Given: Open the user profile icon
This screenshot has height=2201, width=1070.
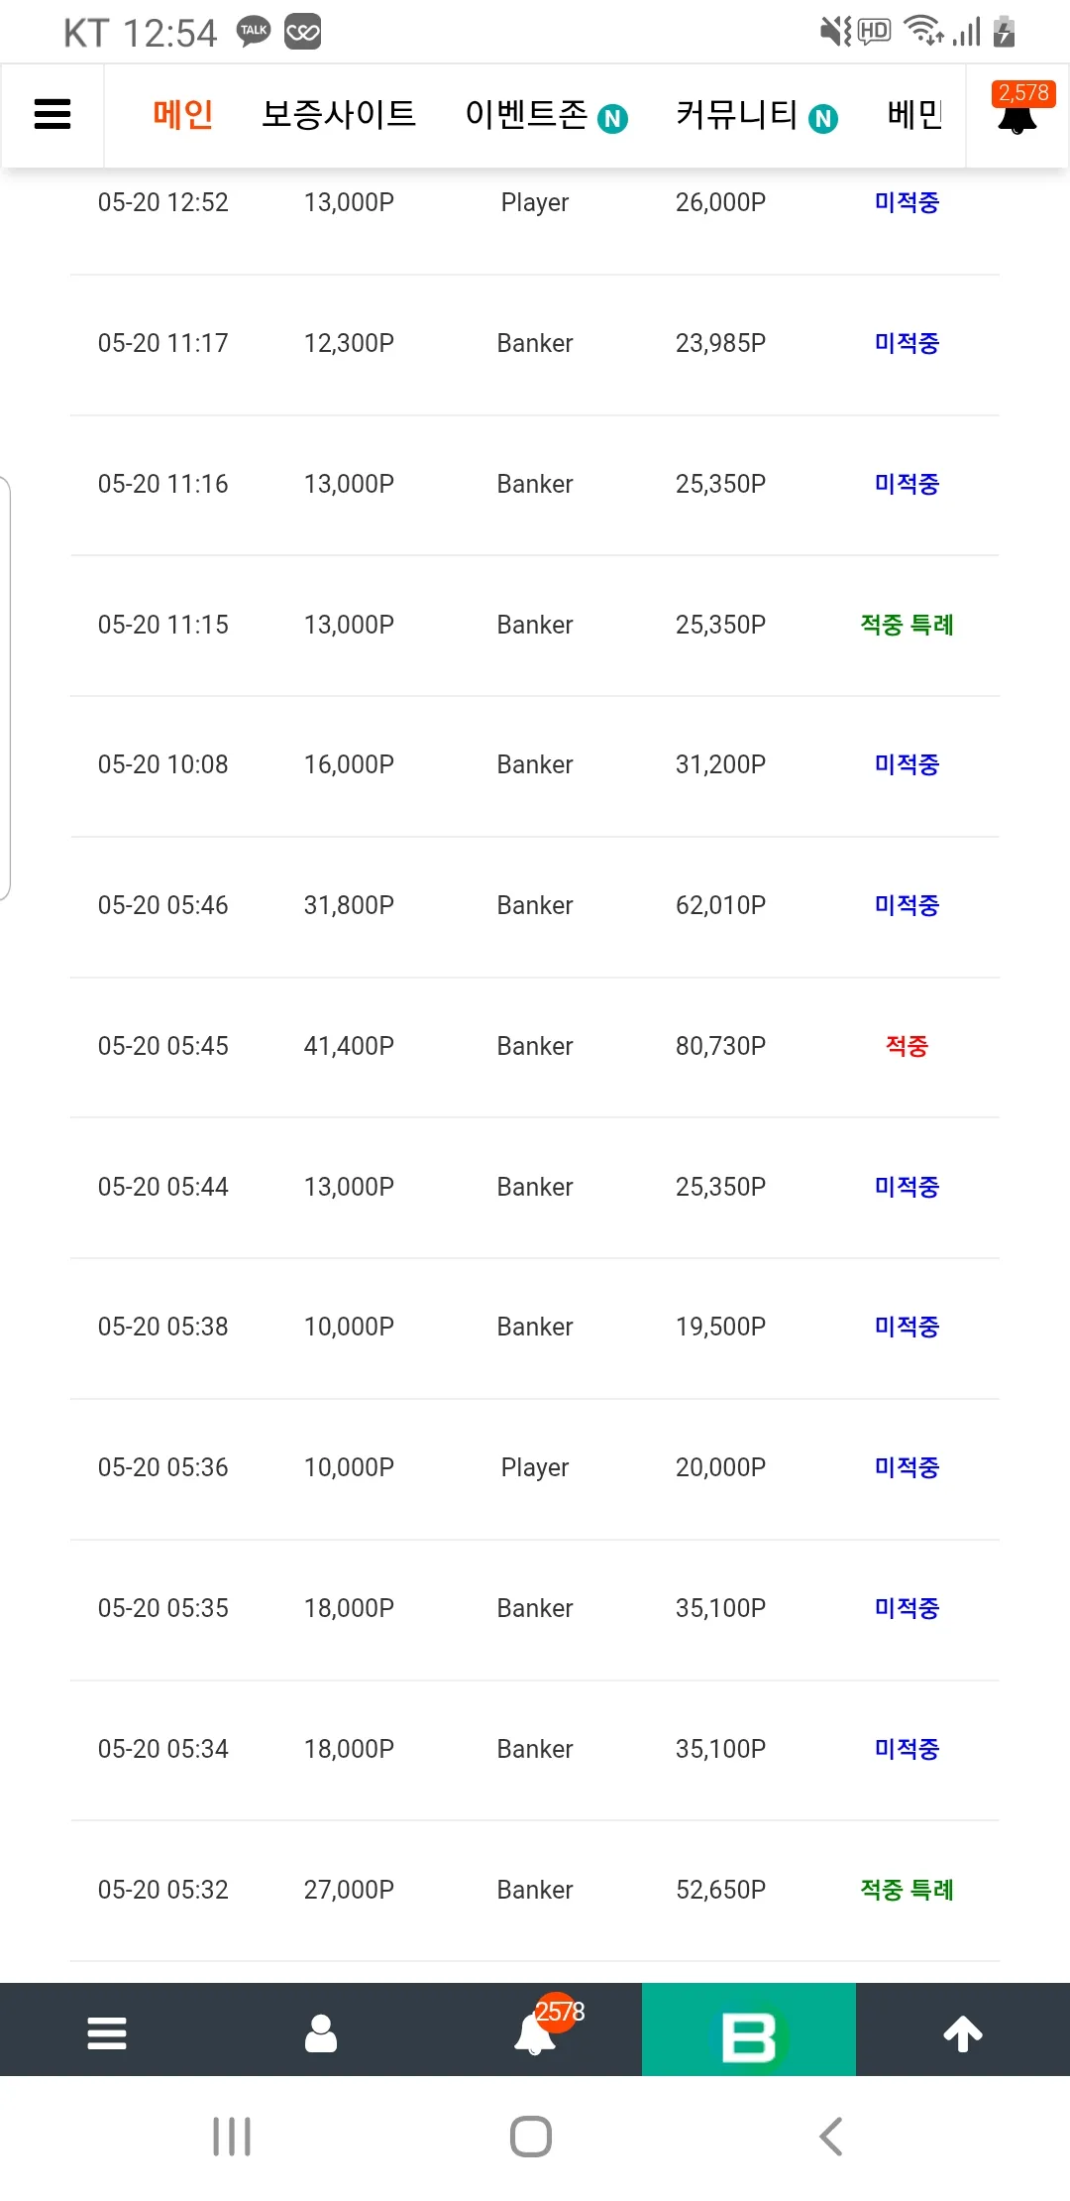Looking at the screenshot, I should (x=321, y=2032).
